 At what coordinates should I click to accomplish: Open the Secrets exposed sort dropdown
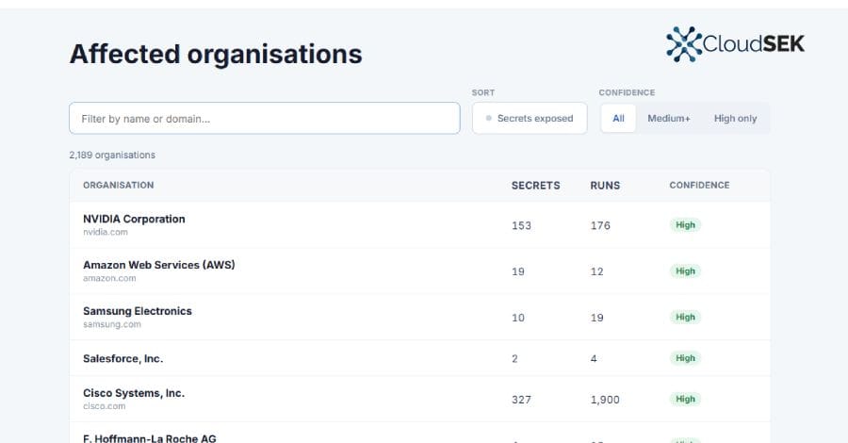click(530, 118)
